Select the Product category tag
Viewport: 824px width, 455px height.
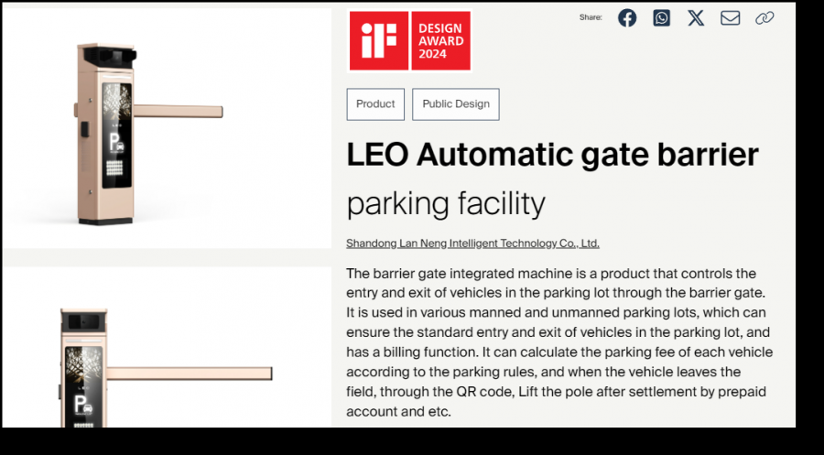point(375,104)
